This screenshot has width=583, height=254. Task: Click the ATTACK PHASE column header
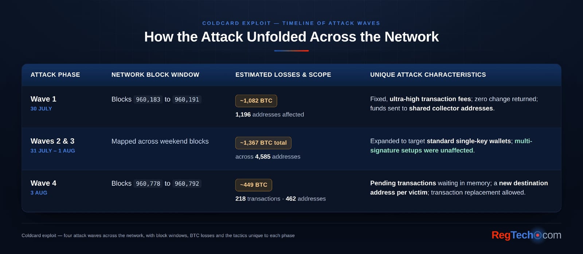[55, 75]
